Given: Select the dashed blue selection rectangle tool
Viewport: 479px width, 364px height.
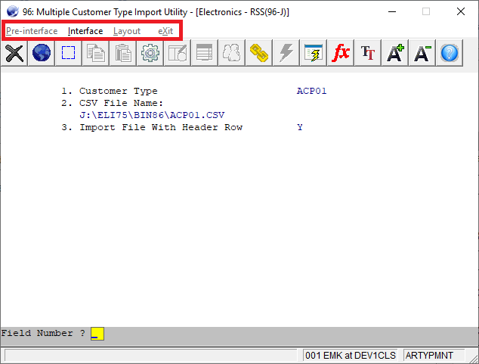Looking at the screenshot, I should pyautogui.click(x=69, y=53).
